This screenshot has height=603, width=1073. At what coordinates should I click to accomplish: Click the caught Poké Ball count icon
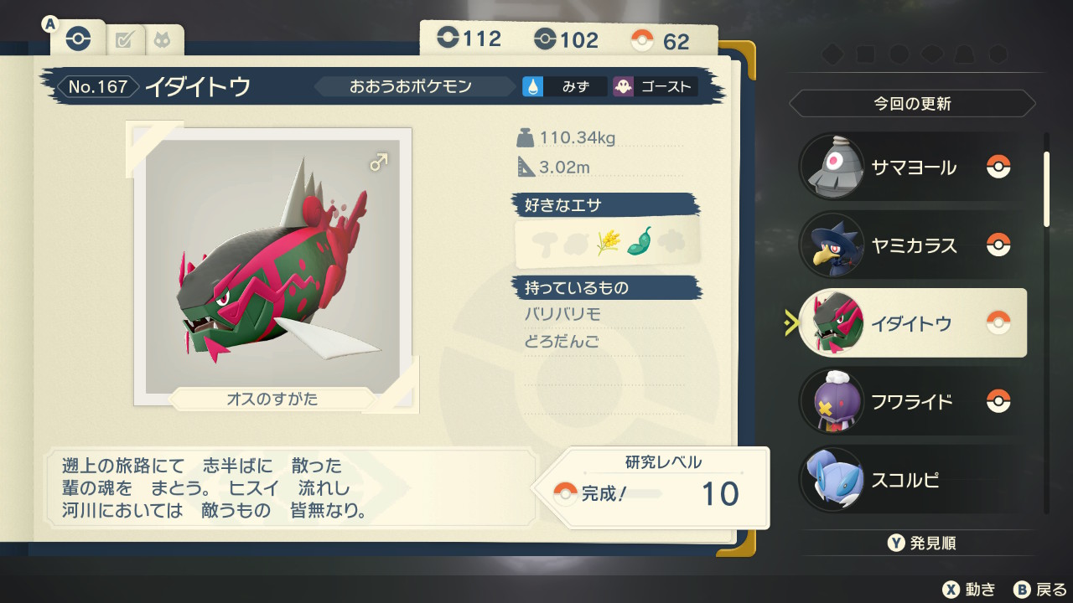tap(642, 40)
